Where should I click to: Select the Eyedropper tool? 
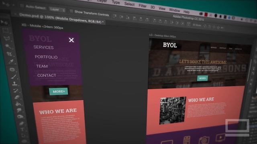11,62
